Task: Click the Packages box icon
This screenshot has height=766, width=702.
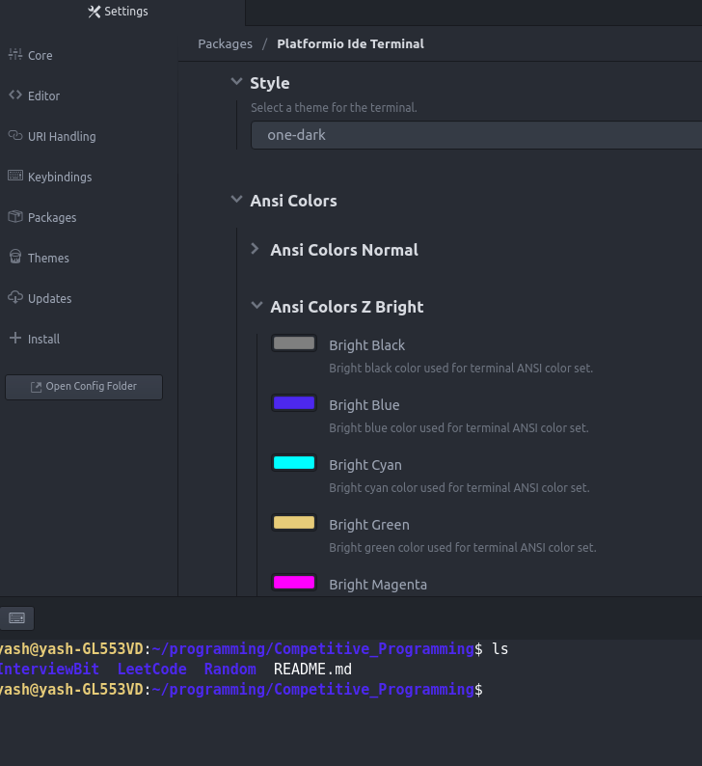Action: point(14,217)
